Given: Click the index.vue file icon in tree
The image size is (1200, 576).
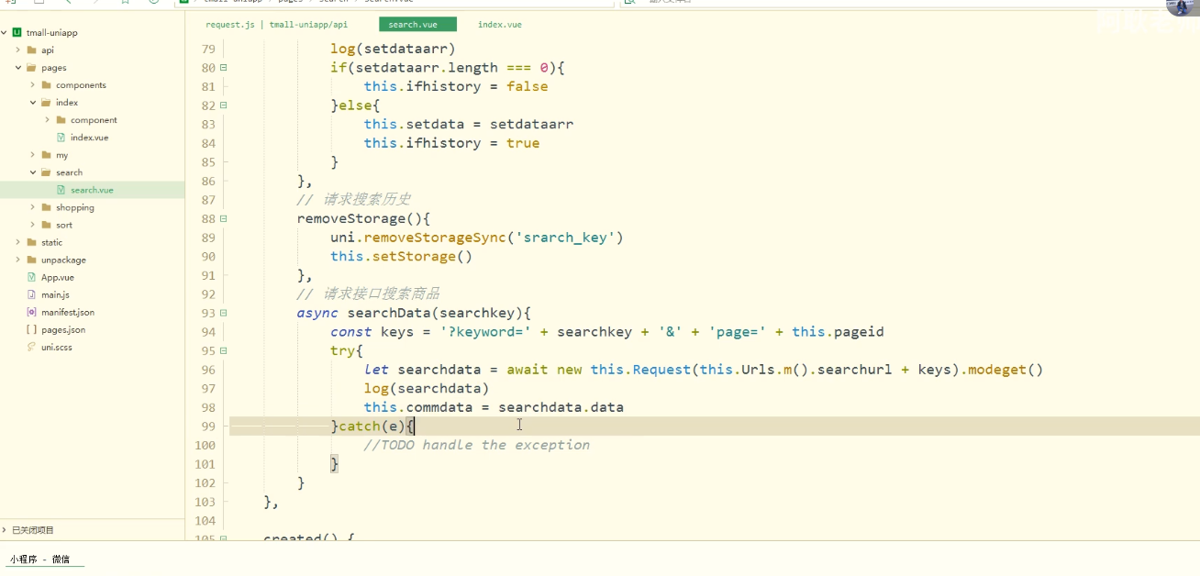Looking at the screenshot, I should tap(61, 137).
